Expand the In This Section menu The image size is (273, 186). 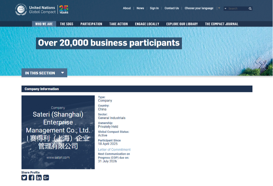[44, 73]
